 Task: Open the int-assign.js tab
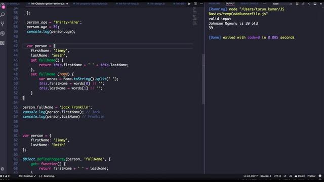(156, 4)
